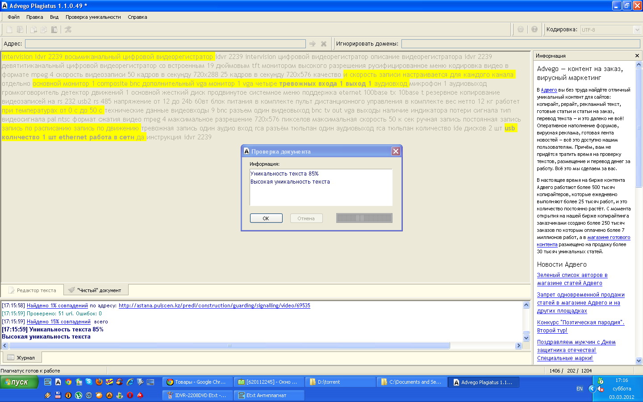Open магазине готового контента link
Viewport: 643px width, 402px height.
583,241
